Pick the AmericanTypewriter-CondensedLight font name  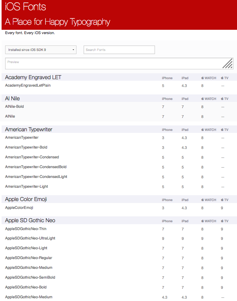tap(36, 177)
